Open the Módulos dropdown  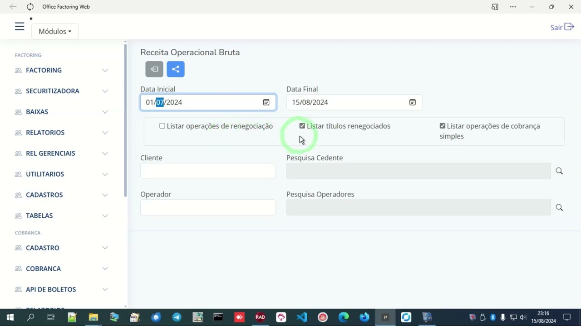pyautogui.click(x=55, y=31)
